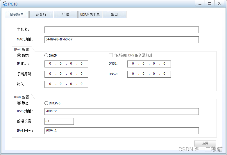Click the 主机名 input field
Screen dimensions: 227x155
pyautogui.click(x=121, y=30)
